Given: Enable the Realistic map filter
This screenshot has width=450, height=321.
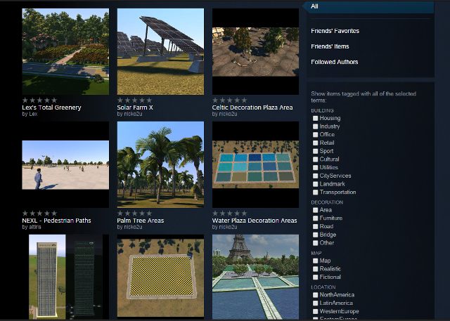Looking at the screenshot, I should pos(316,269).
